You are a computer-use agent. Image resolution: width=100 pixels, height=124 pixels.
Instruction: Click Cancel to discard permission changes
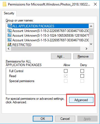point(65,118)
